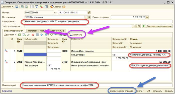Screen dimensions: 175x94
Task: Click the date field showing 19.11.2014 10:08:18
Action: [x=73, y=12]
